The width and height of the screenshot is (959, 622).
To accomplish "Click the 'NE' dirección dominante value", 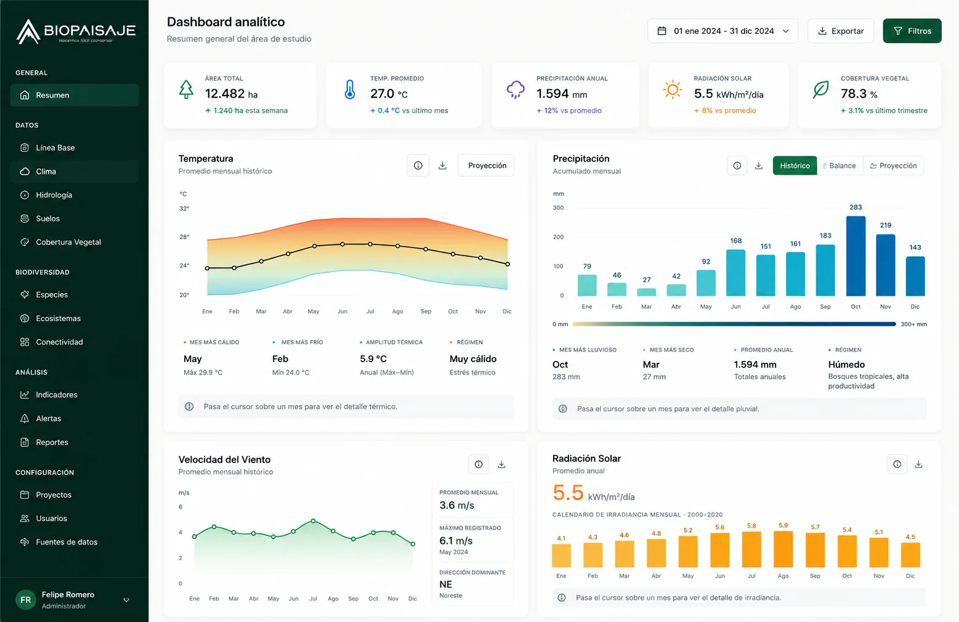I will (446, 584).
